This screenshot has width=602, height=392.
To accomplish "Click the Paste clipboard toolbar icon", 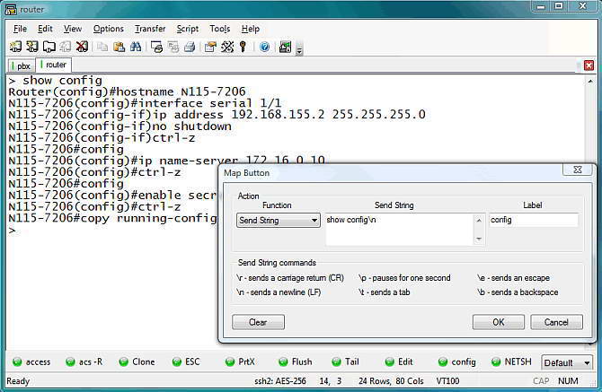I will (x=120, y=47).
